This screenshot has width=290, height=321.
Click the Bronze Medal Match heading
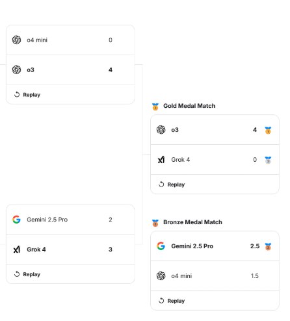(x=192, y=222)
